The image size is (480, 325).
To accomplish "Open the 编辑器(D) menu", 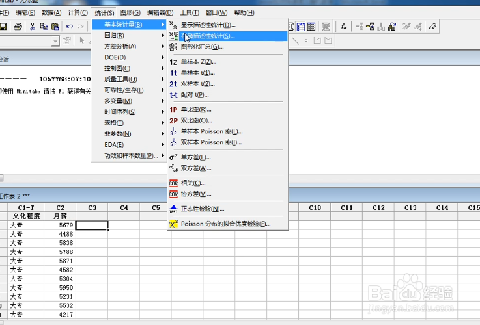I will click(x=160, y=13).
